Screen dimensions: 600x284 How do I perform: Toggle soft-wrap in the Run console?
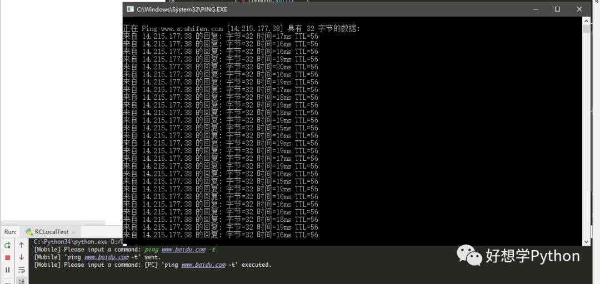click(x=22, y=270)
